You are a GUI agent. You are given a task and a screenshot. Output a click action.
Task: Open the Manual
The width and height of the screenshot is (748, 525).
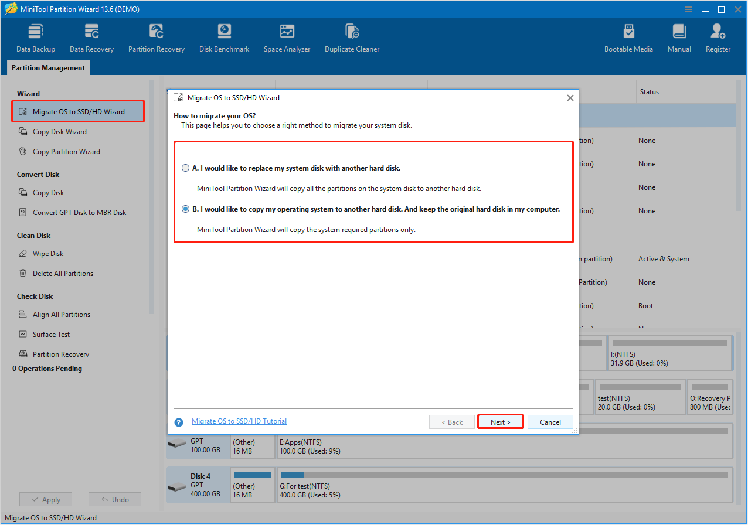click(x=679, y=39)
